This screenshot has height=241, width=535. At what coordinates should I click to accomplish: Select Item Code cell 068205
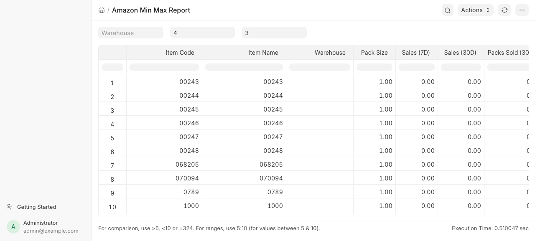(x=164, y=164)
